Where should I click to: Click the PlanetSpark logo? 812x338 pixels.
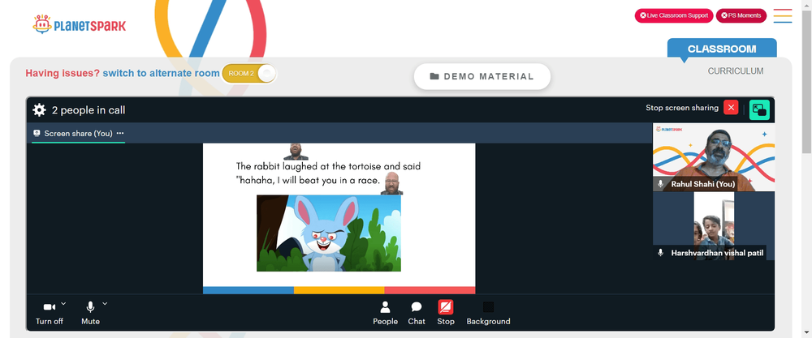pos(80,24)
